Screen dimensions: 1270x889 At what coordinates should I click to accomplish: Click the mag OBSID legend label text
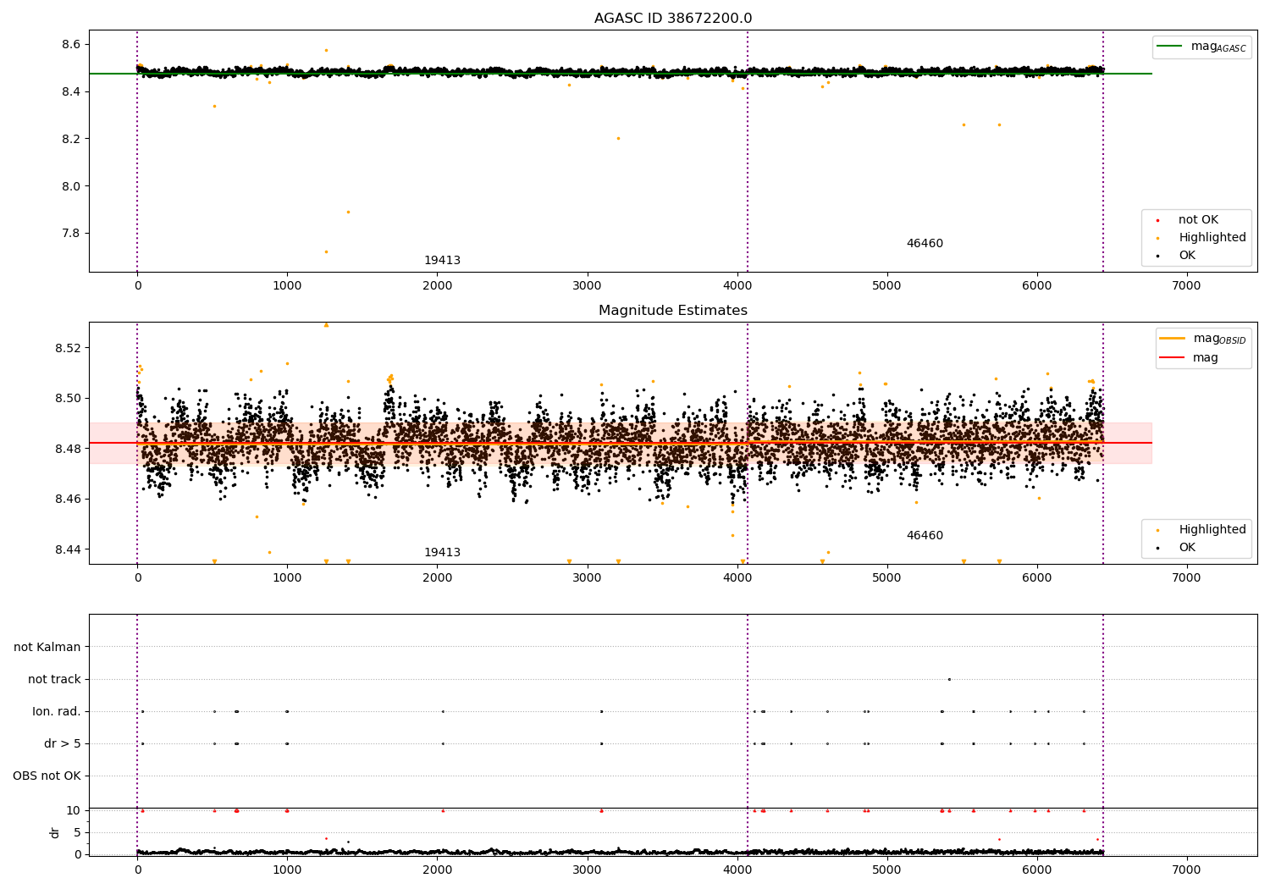click(x=1220, y=339)
